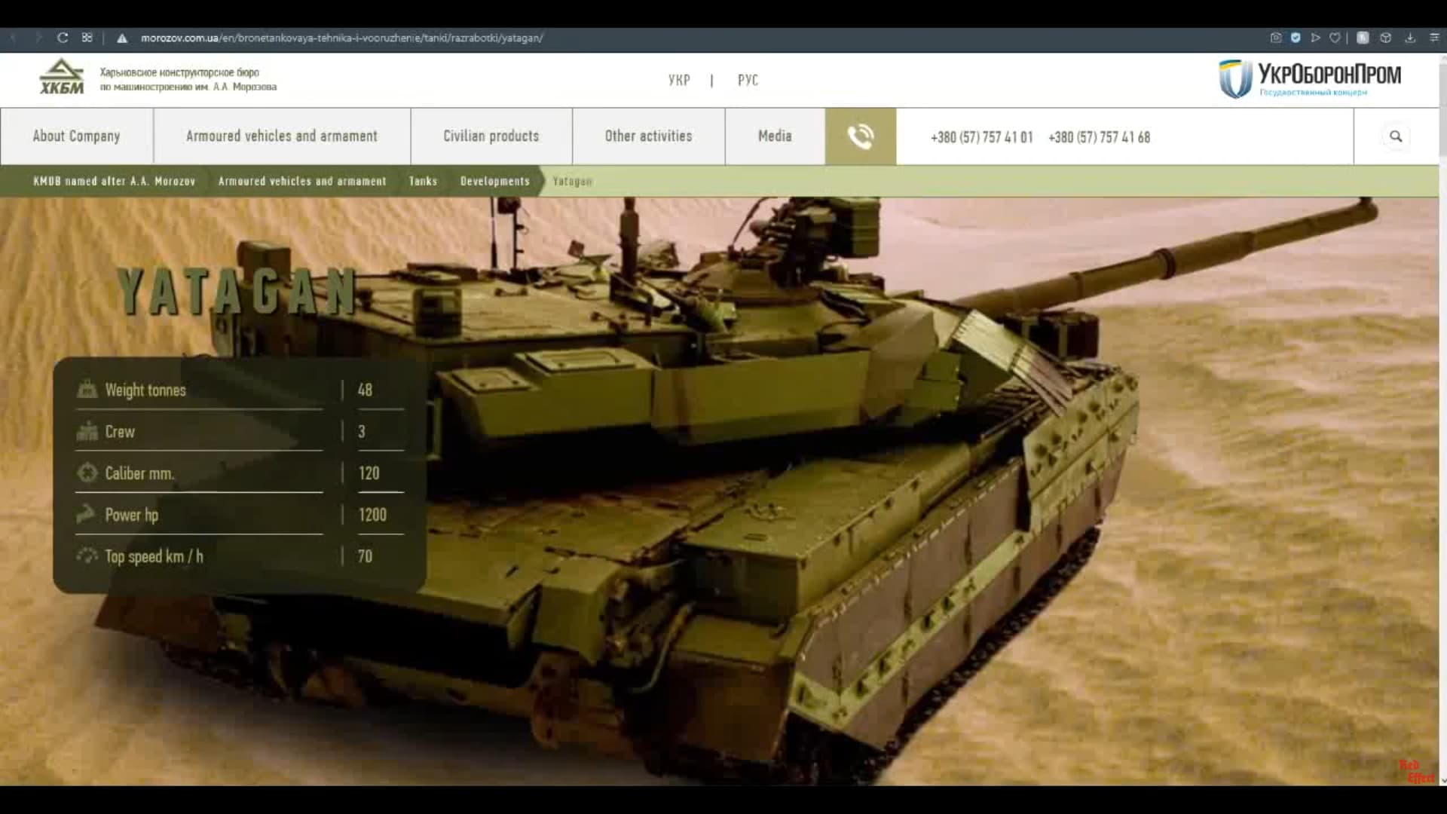Open the Civilian products section
The image size is (1447, 814).
(x=491, y=136)
